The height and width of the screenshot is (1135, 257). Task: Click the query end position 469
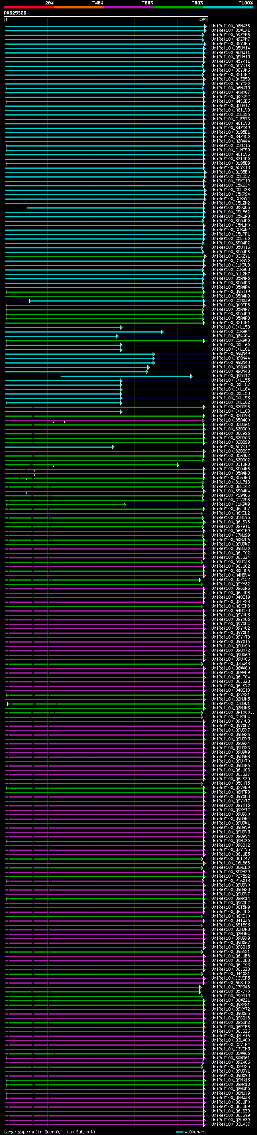(202, 20)
